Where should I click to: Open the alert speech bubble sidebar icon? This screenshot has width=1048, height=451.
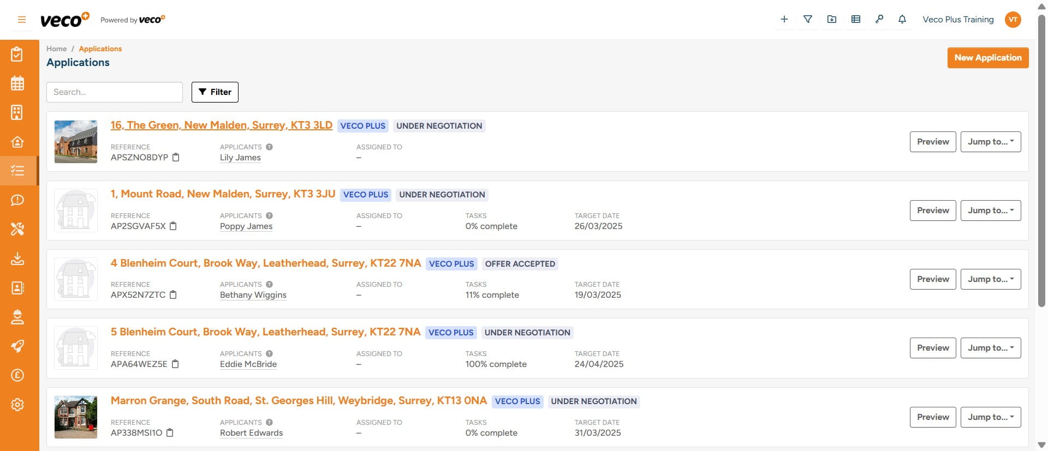[x=17, y=200]
